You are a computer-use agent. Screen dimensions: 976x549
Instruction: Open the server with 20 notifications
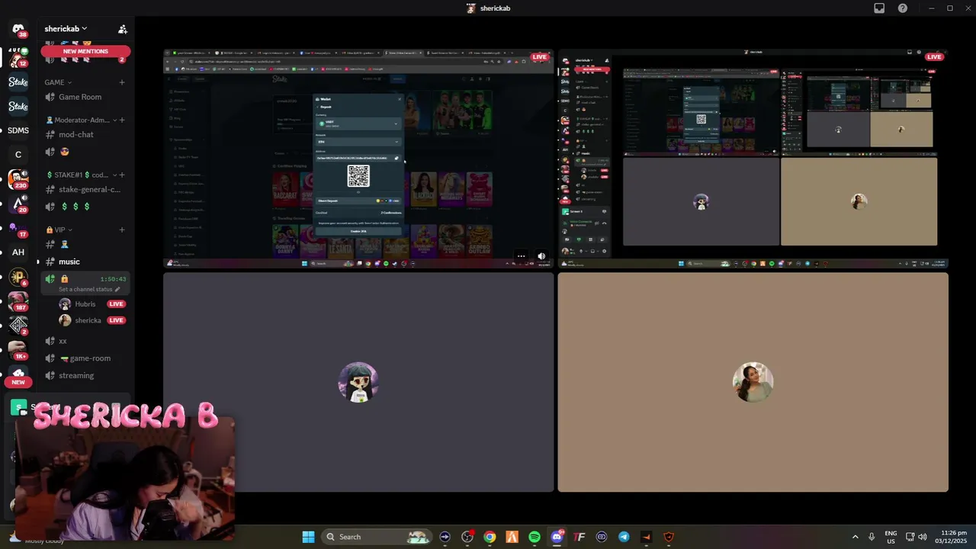[x=18, y=204]
